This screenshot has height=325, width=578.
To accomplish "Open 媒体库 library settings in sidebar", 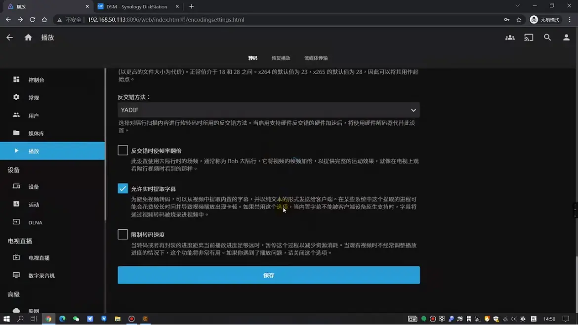I will tap(36, 134).
